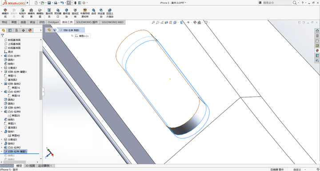Run 最终渲染 (Final Render)
Image resolution: width=320 pixels, height=171 pixels.
tap(67, 13)
